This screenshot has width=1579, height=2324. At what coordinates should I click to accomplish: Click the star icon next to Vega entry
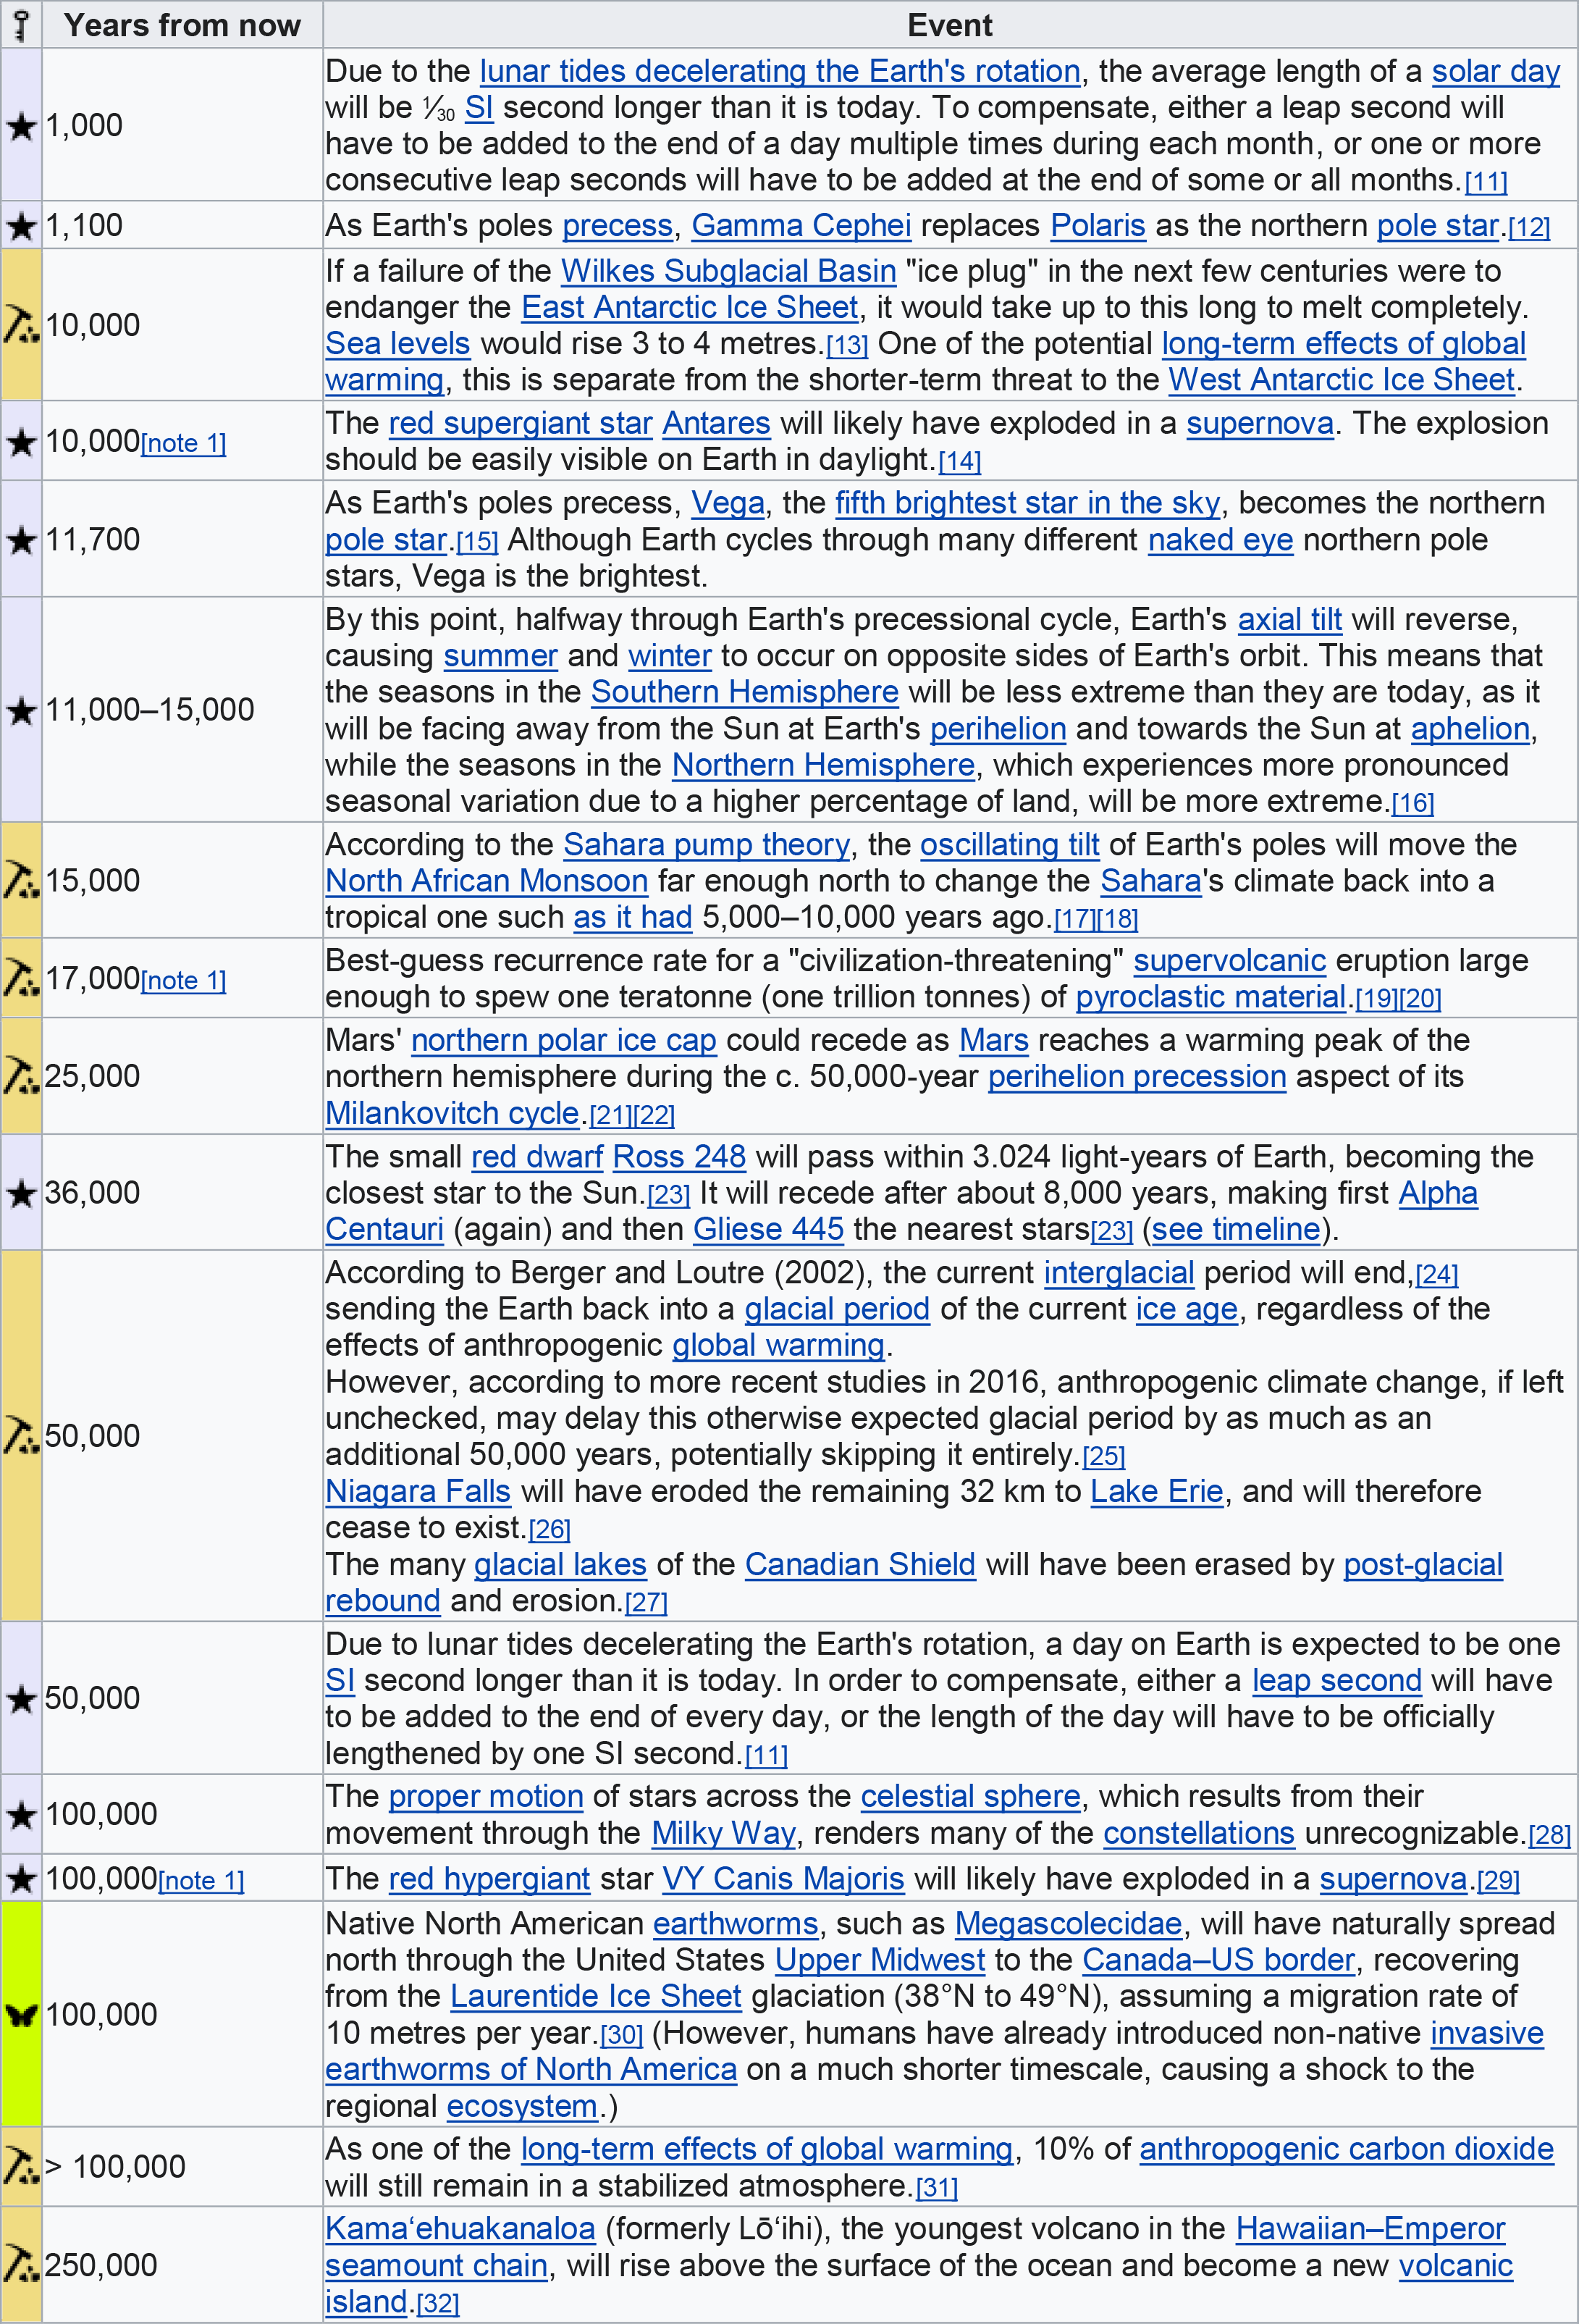tap(21, 538)
